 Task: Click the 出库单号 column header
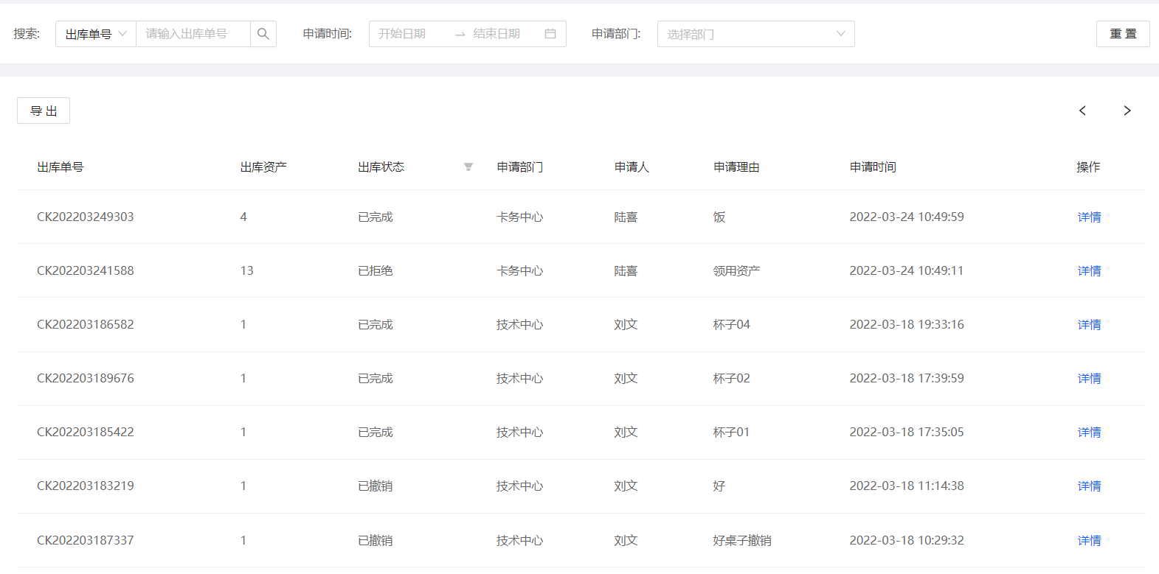click(x=60, y=167)
